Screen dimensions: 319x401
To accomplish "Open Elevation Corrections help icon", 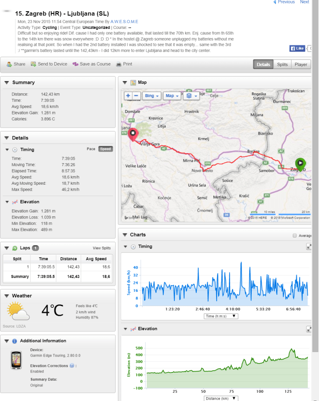I will point(71,366).
